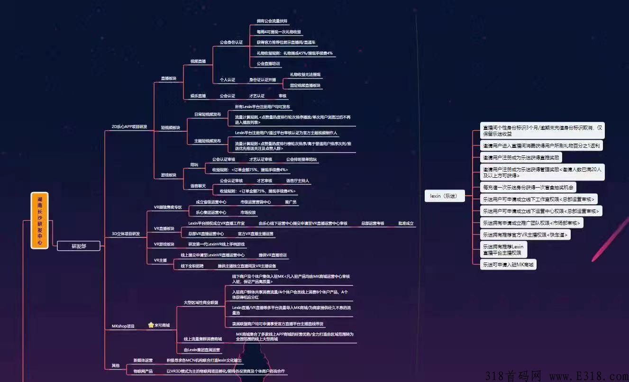Click the 新媒体运营 node
The height and width of the screenshot is (382, 629).
point(143,360)
